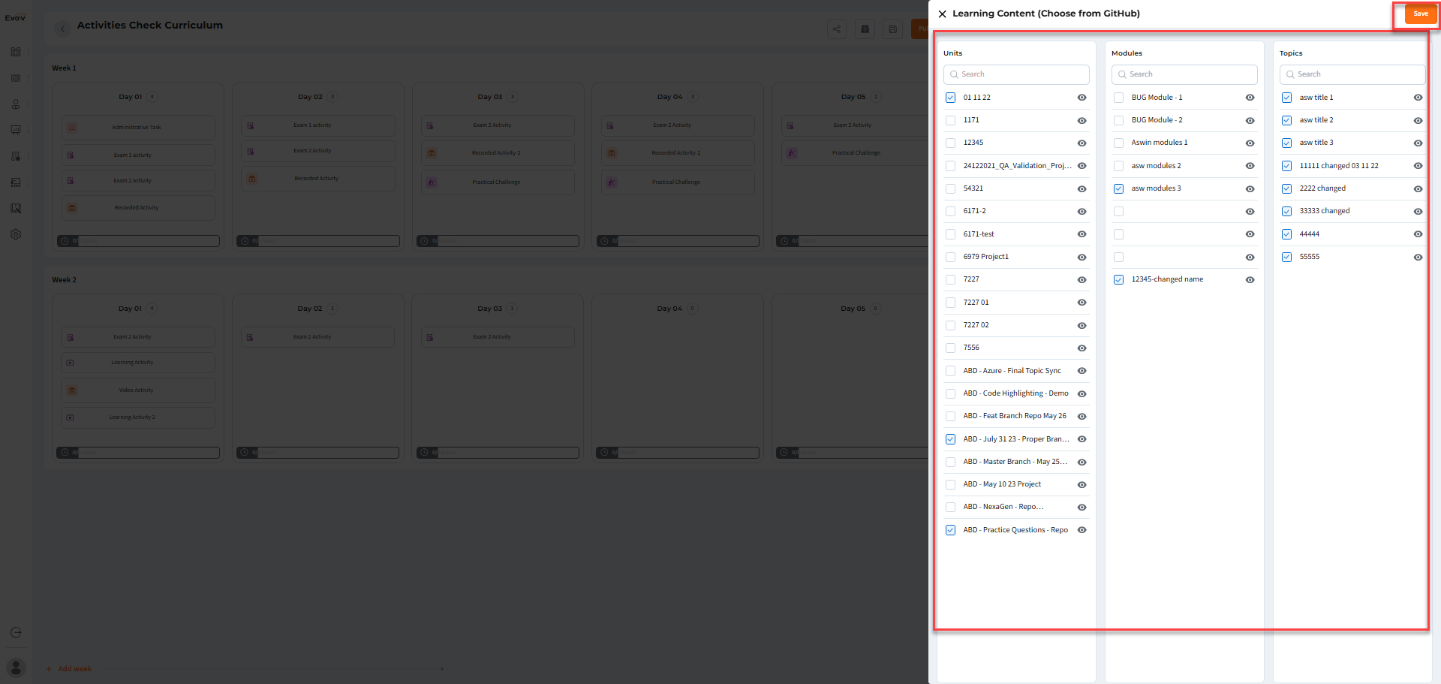
Task: View unit '24122021_QA_Validation_Proj…' with its eye icon
Action: point(1082,166)
